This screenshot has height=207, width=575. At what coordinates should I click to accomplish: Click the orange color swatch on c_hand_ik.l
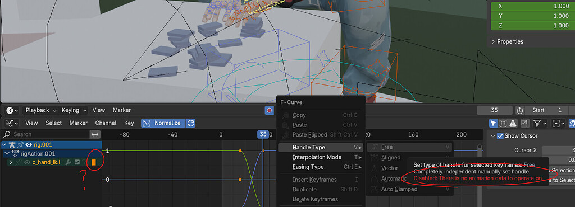94,162
